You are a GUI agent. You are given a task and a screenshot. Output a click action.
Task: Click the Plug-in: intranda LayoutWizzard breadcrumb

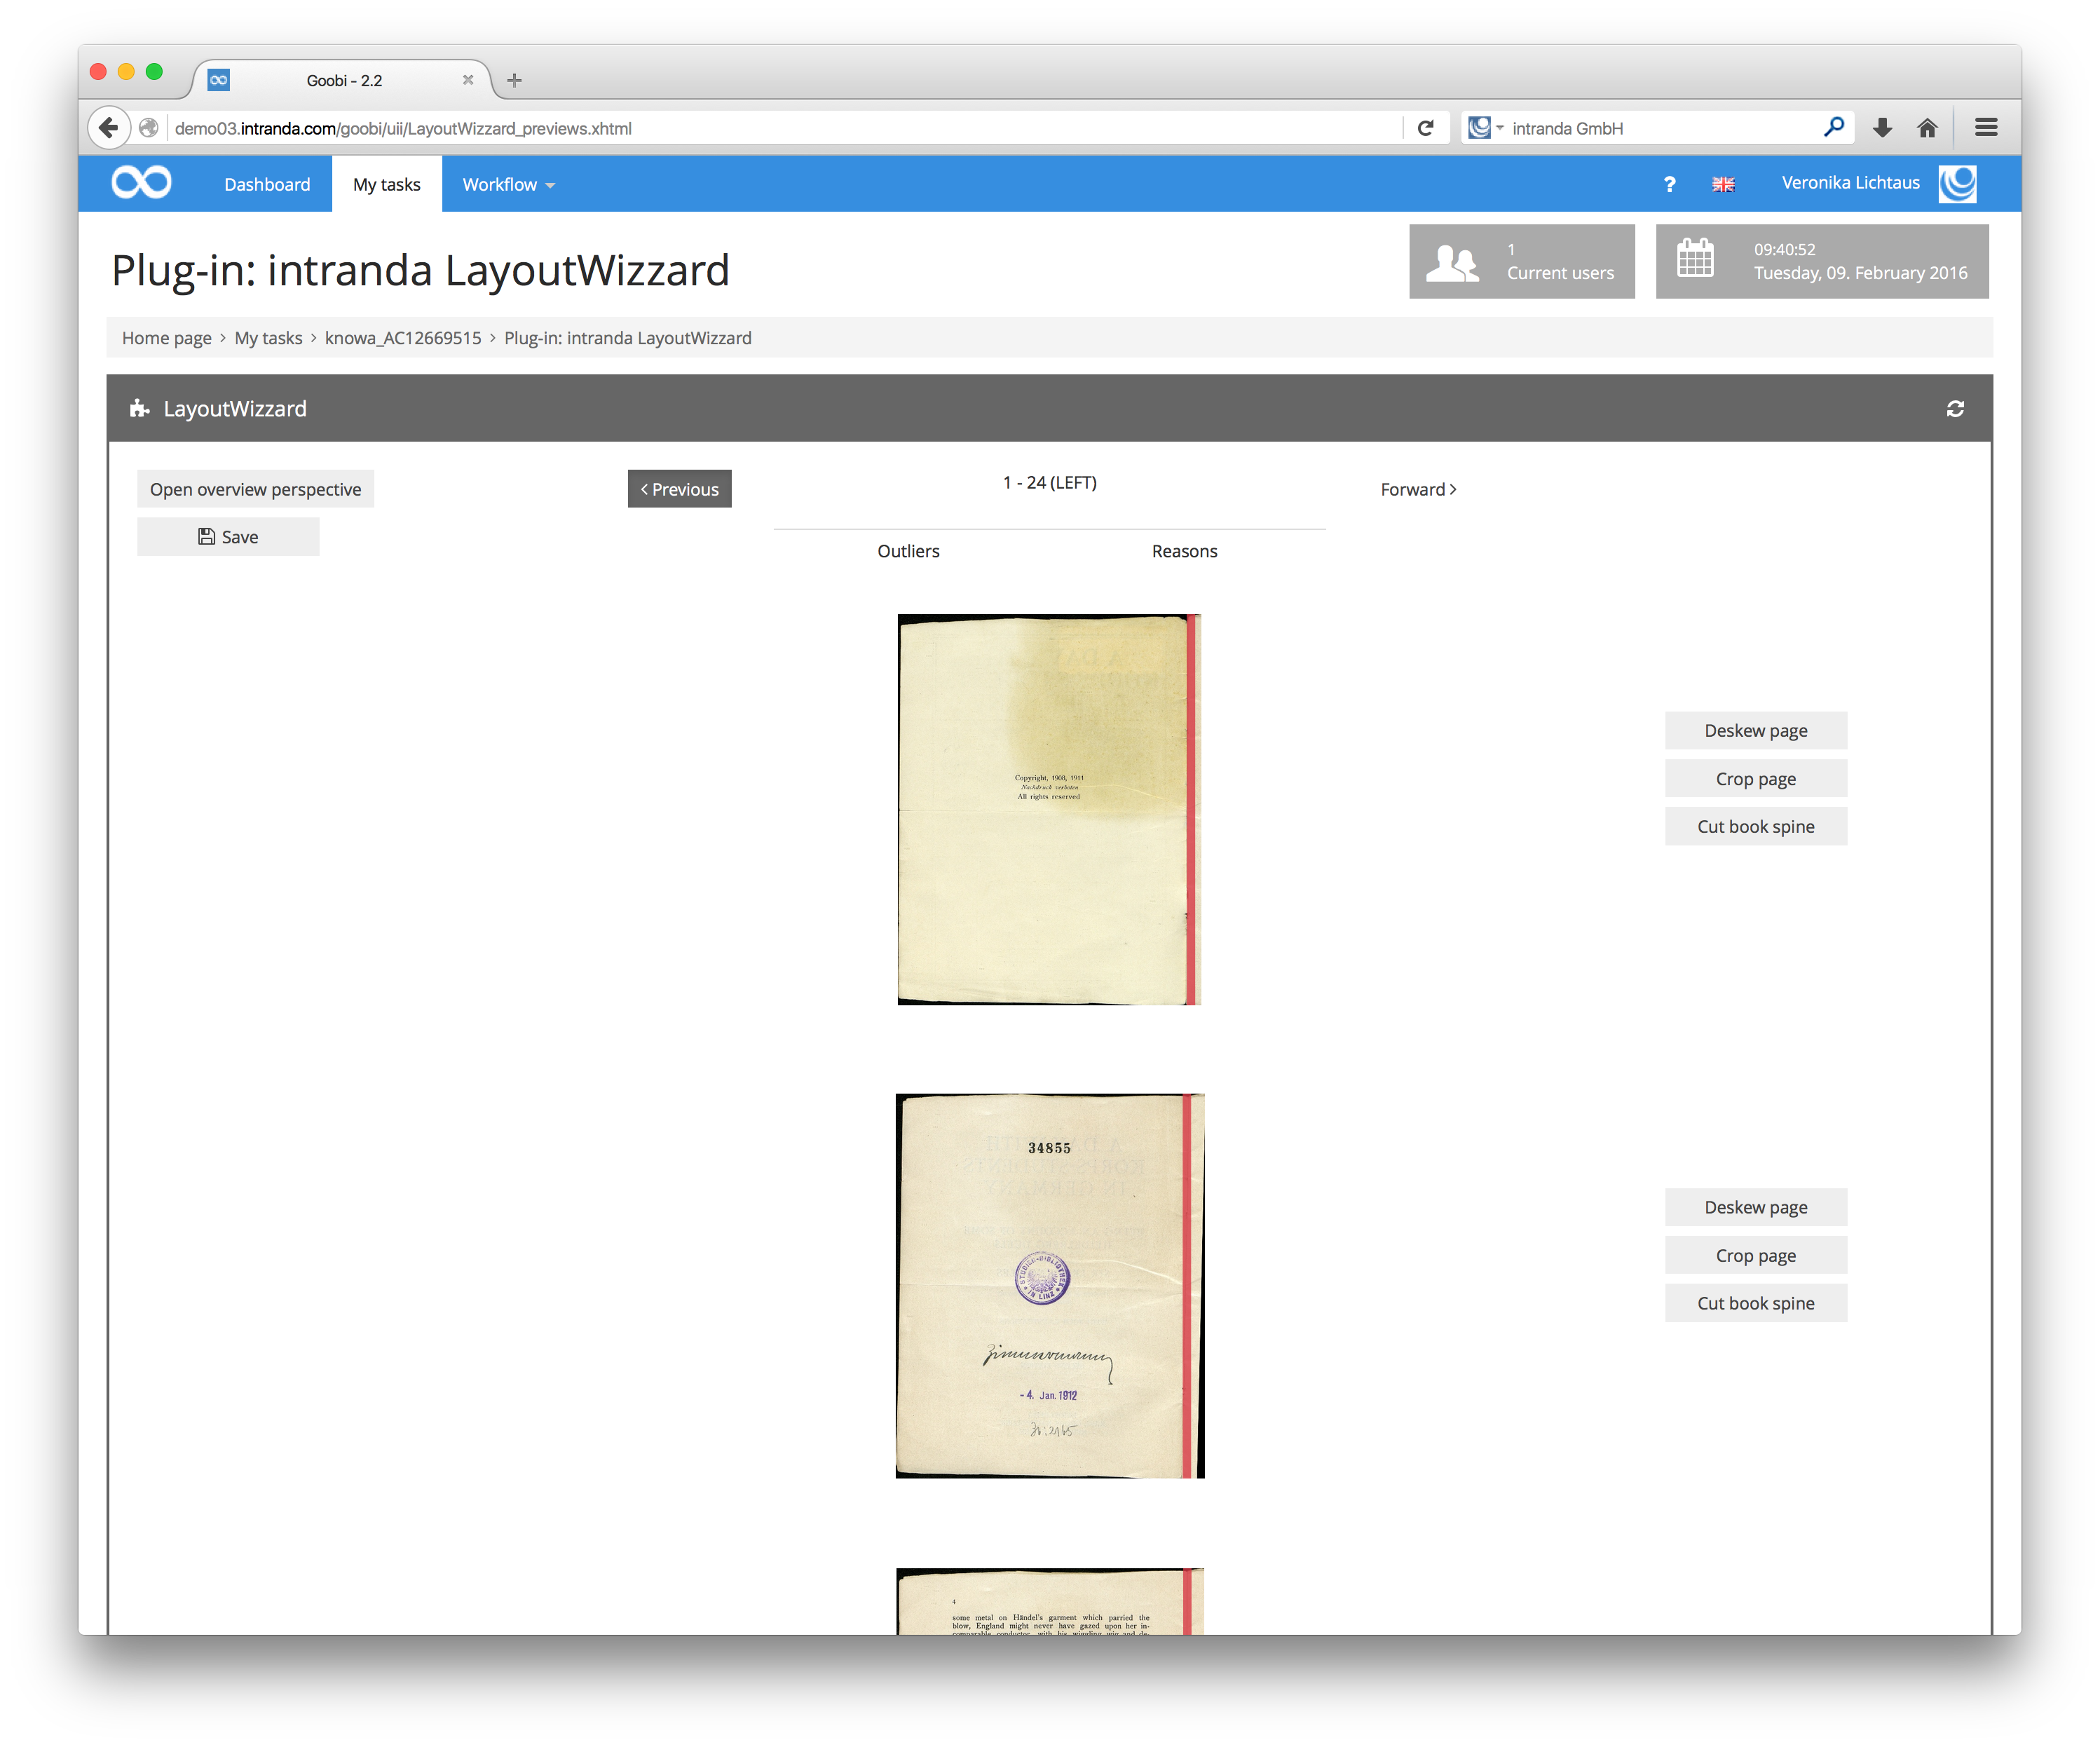click(x=628, y=338)
